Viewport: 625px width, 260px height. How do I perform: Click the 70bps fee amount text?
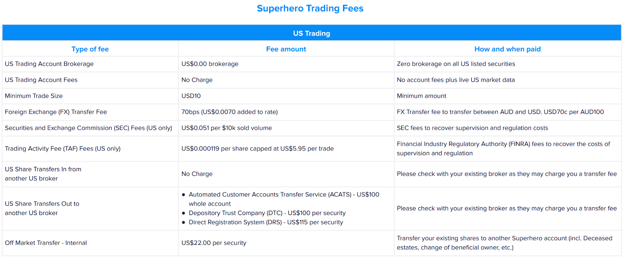(230, 112)
